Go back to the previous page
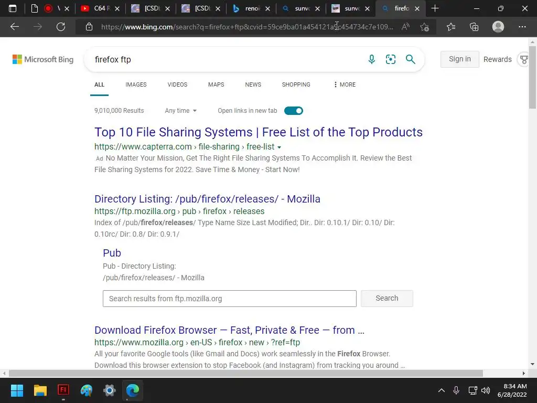This screenshot has width=537, height=403. 14,27
